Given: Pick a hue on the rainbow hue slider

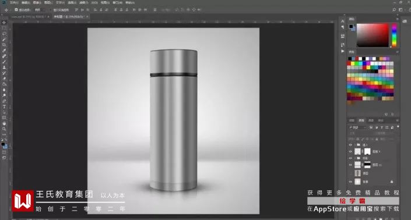Looking at the screenshot, I should [x=394, y=36].
